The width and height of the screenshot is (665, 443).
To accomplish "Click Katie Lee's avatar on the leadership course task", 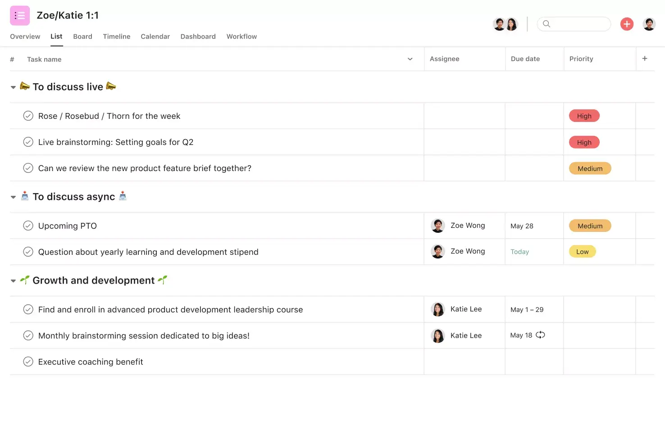I will pyautogui.click(x=437, y=309).
